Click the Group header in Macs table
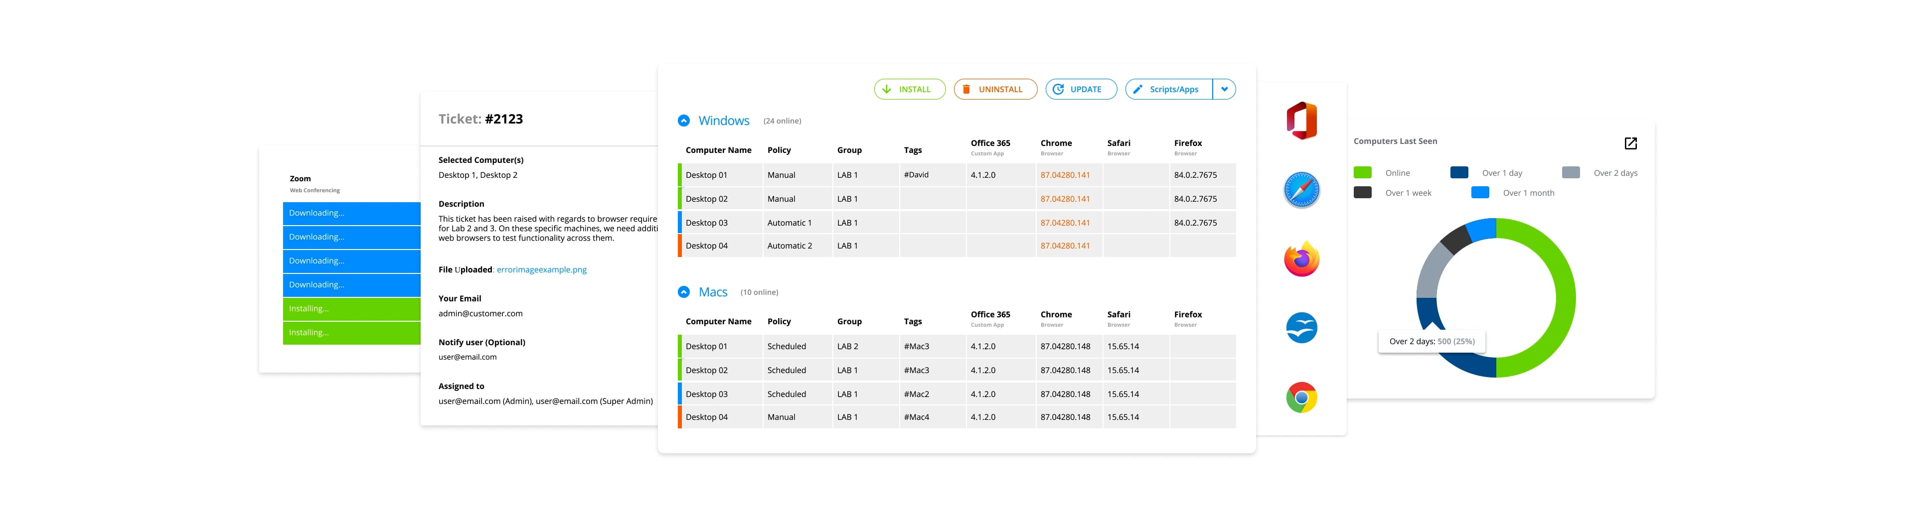This screenshot has width=1914, height=517. [849, 322]
